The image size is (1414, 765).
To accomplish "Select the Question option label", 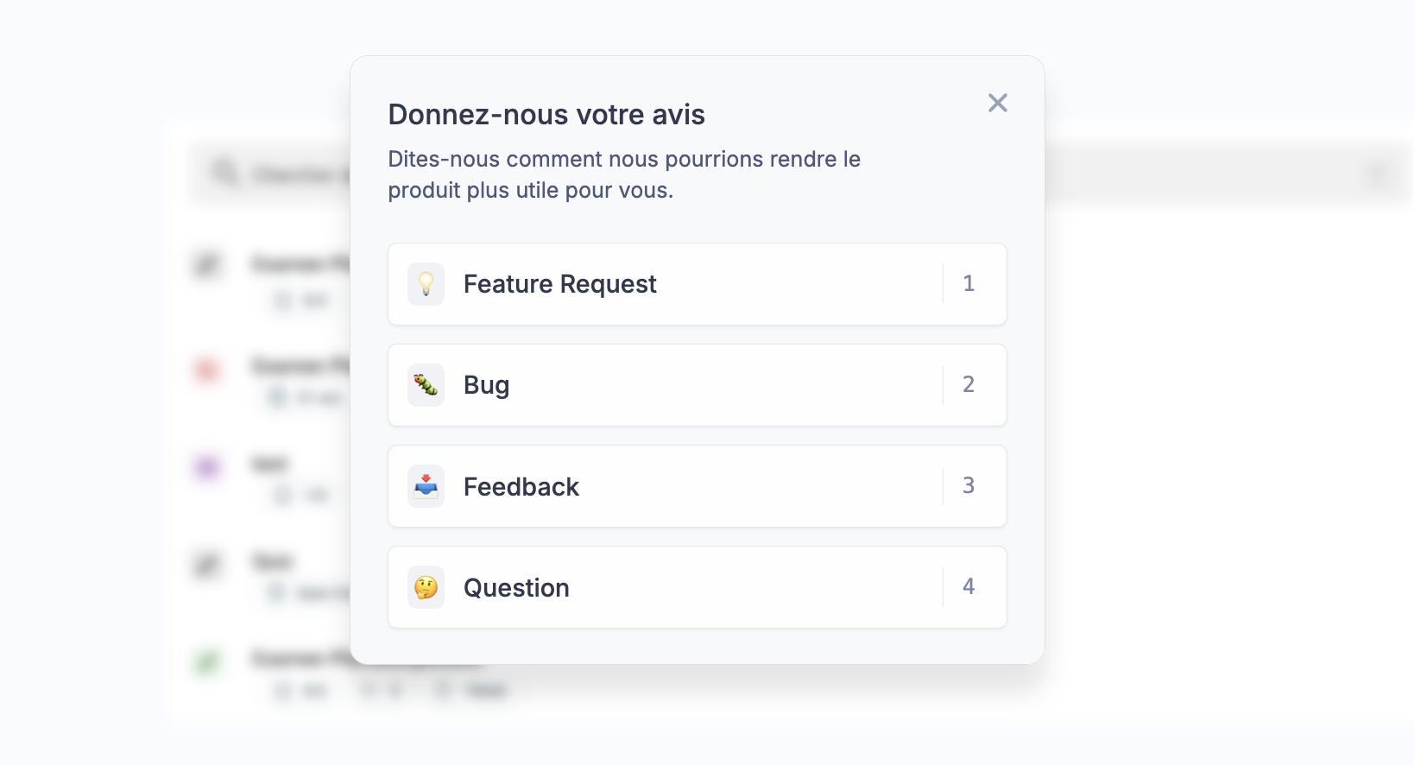I will tap(516, 588).
